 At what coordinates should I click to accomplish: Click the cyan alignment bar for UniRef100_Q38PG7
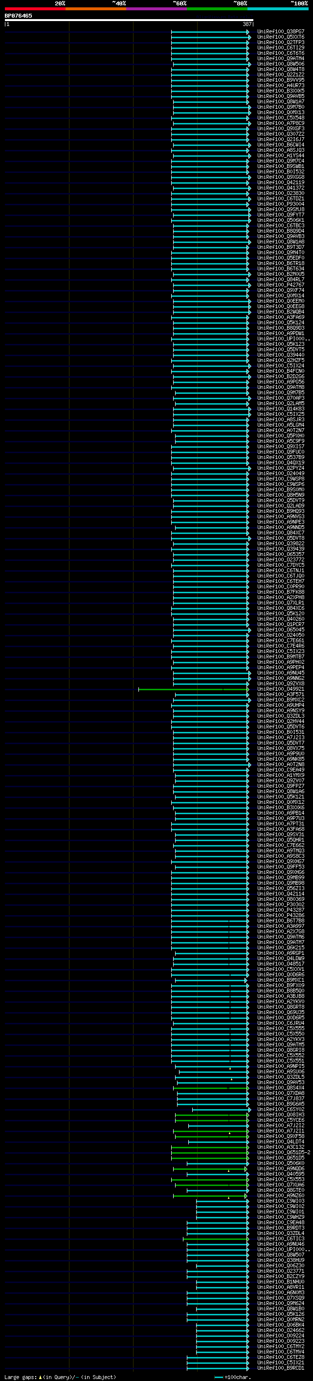(x=210, y=32)
